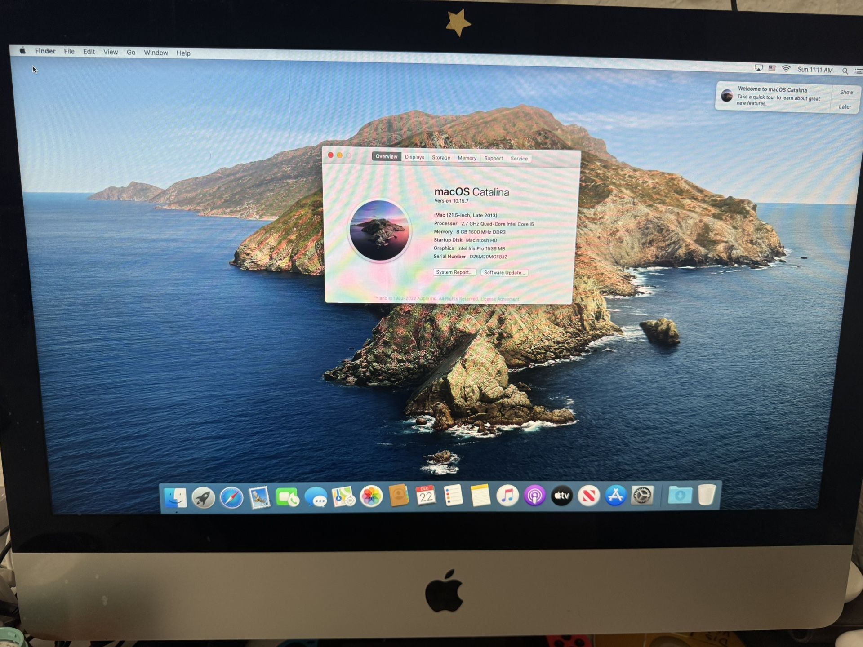Open Trash in the Dock
The width and height of the screenshot is (863, 647).
[707, 495]
